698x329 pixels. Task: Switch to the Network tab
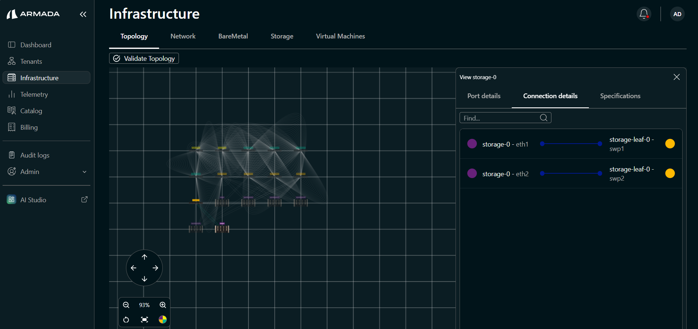(x=183, y=36)
